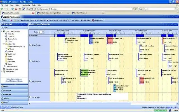Tick the Mark Stettle checkbox
Image resolution: width=179 pixels, height=112 pixels.
[x=30, y=61]
